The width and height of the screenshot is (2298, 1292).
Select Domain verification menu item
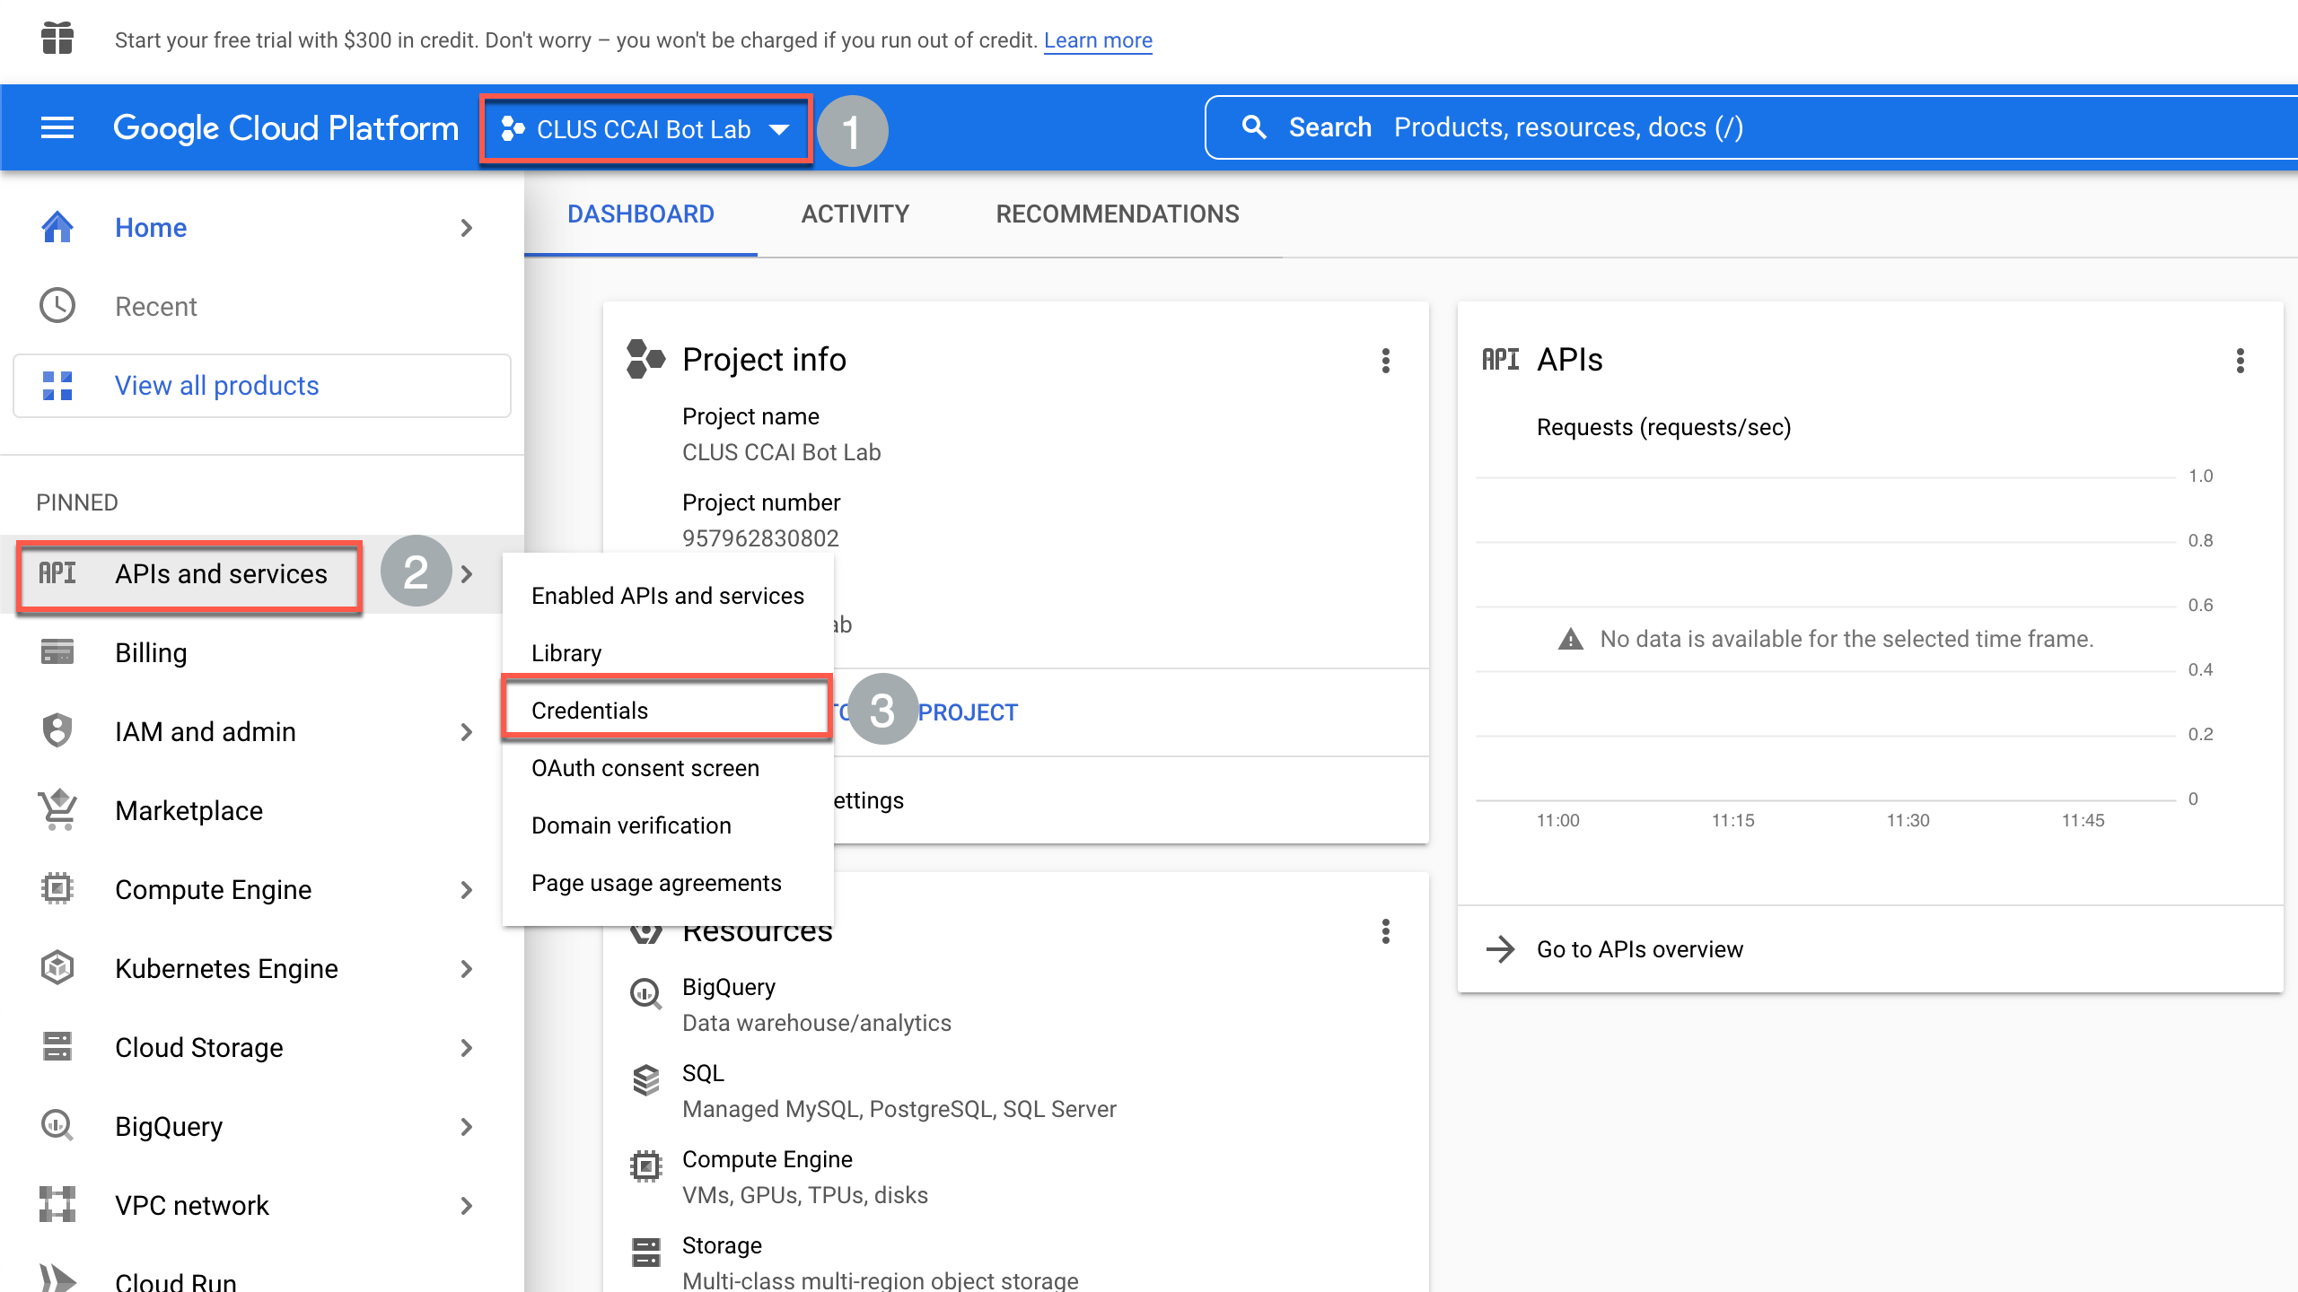[668, 825]
